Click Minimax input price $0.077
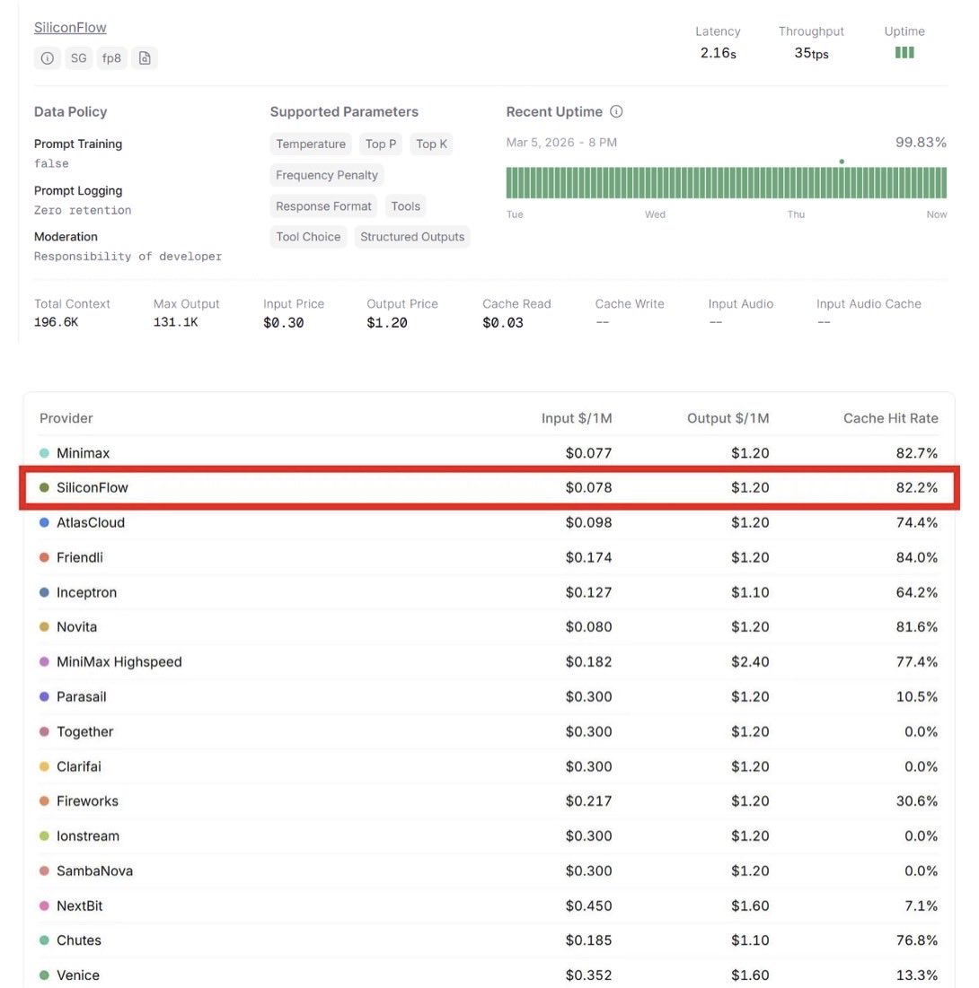This screenshot has width=979, height=988. (x=588, y=453)
